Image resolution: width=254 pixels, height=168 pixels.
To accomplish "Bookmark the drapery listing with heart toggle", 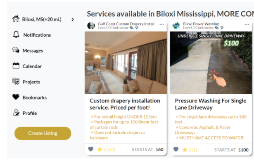I will (x=91, y=149).
